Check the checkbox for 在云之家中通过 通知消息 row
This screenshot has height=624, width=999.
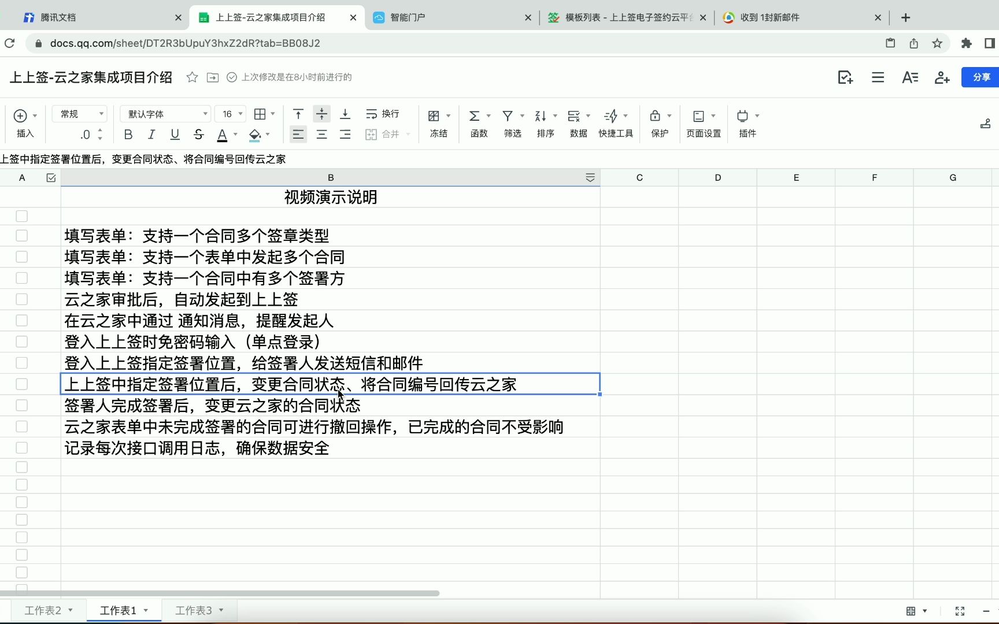(x=22, y=320)
